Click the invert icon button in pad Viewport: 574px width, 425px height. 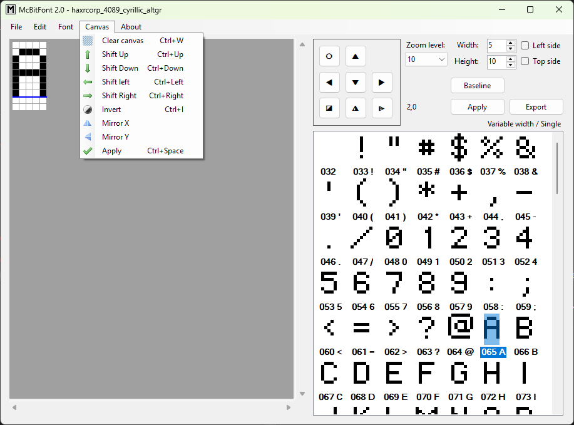point(329,108)
